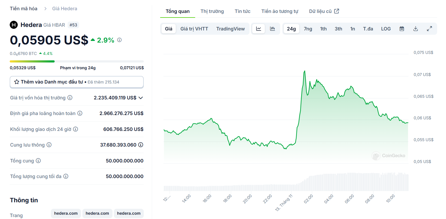Open the Tiền ảo tương tự tab
This screenshot has width=446, height=219.
tap(280, 11)
